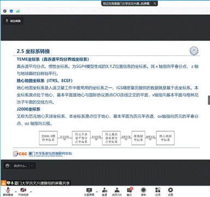Start screen sharing (共享屏幕)
Image resolution: width=210 pixels, height=197 pixels.
(89, 192)
